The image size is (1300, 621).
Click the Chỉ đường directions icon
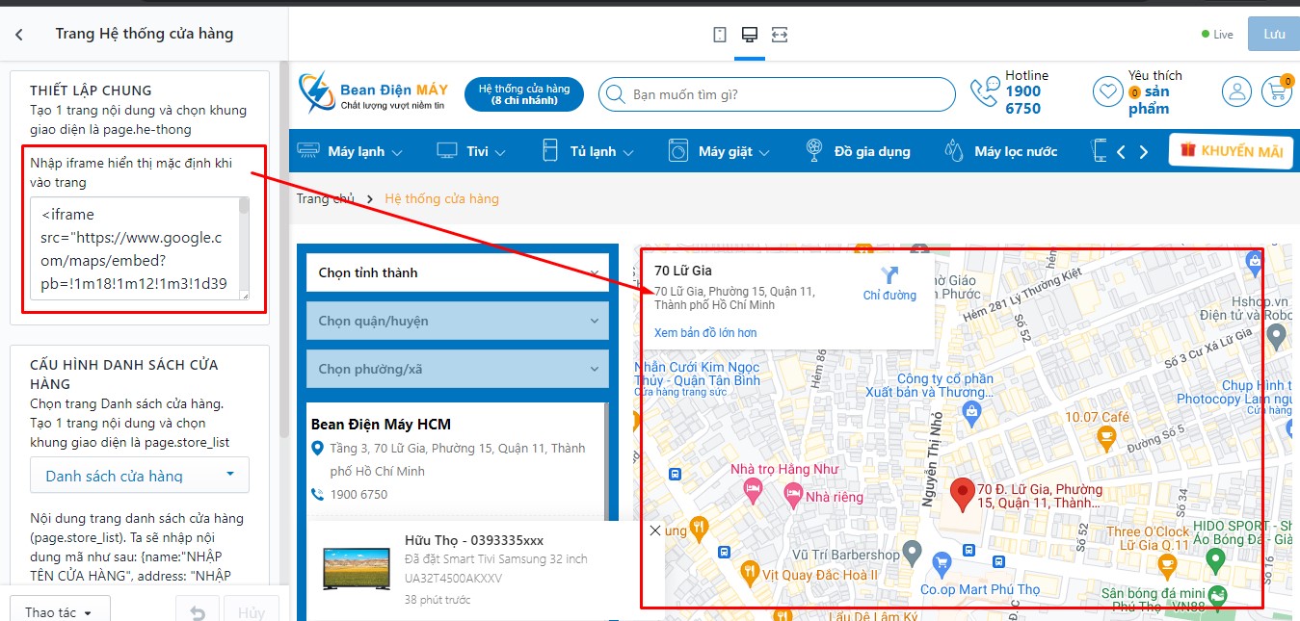tap(889, 275)
